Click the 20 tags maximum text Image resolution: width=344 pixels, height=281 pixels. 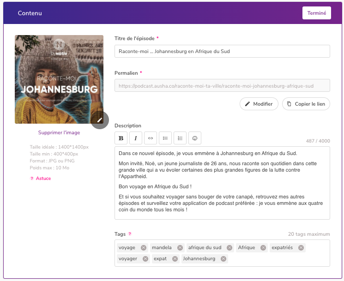point(309,234)
